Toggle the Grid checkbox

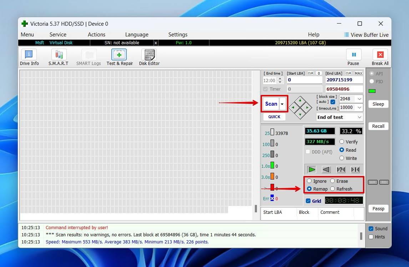coord(308,201)
